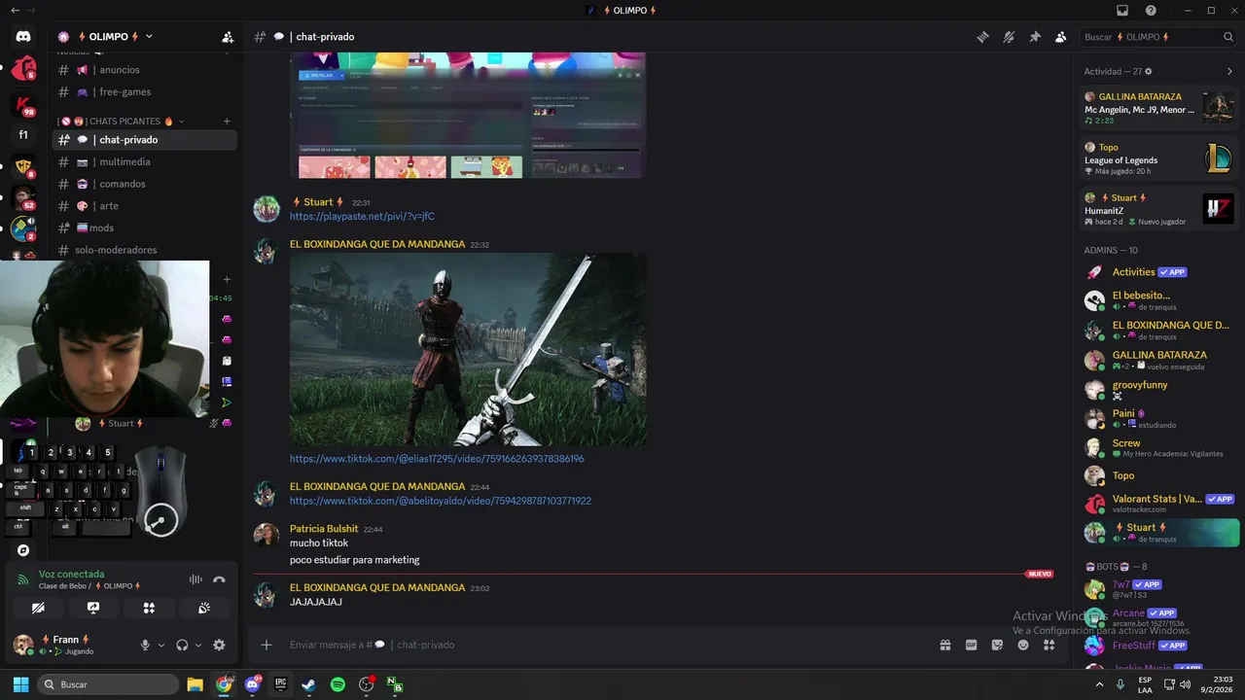Open pinned messages icon
Viewport: 1245px width, 700px height.
tap(1035, 37)
